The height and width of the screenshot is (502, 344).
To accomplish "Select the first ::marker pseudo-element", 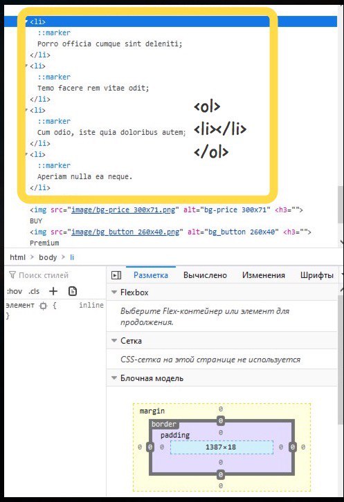I will [x=54, y=32].
